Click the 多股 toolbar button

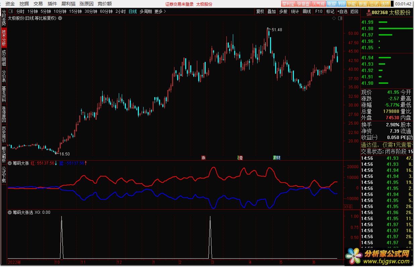(283, 11)
